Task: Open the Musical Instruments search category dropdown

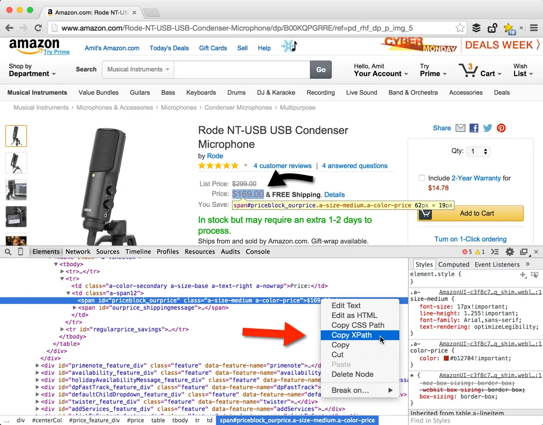Action: [x=138, y=69]
